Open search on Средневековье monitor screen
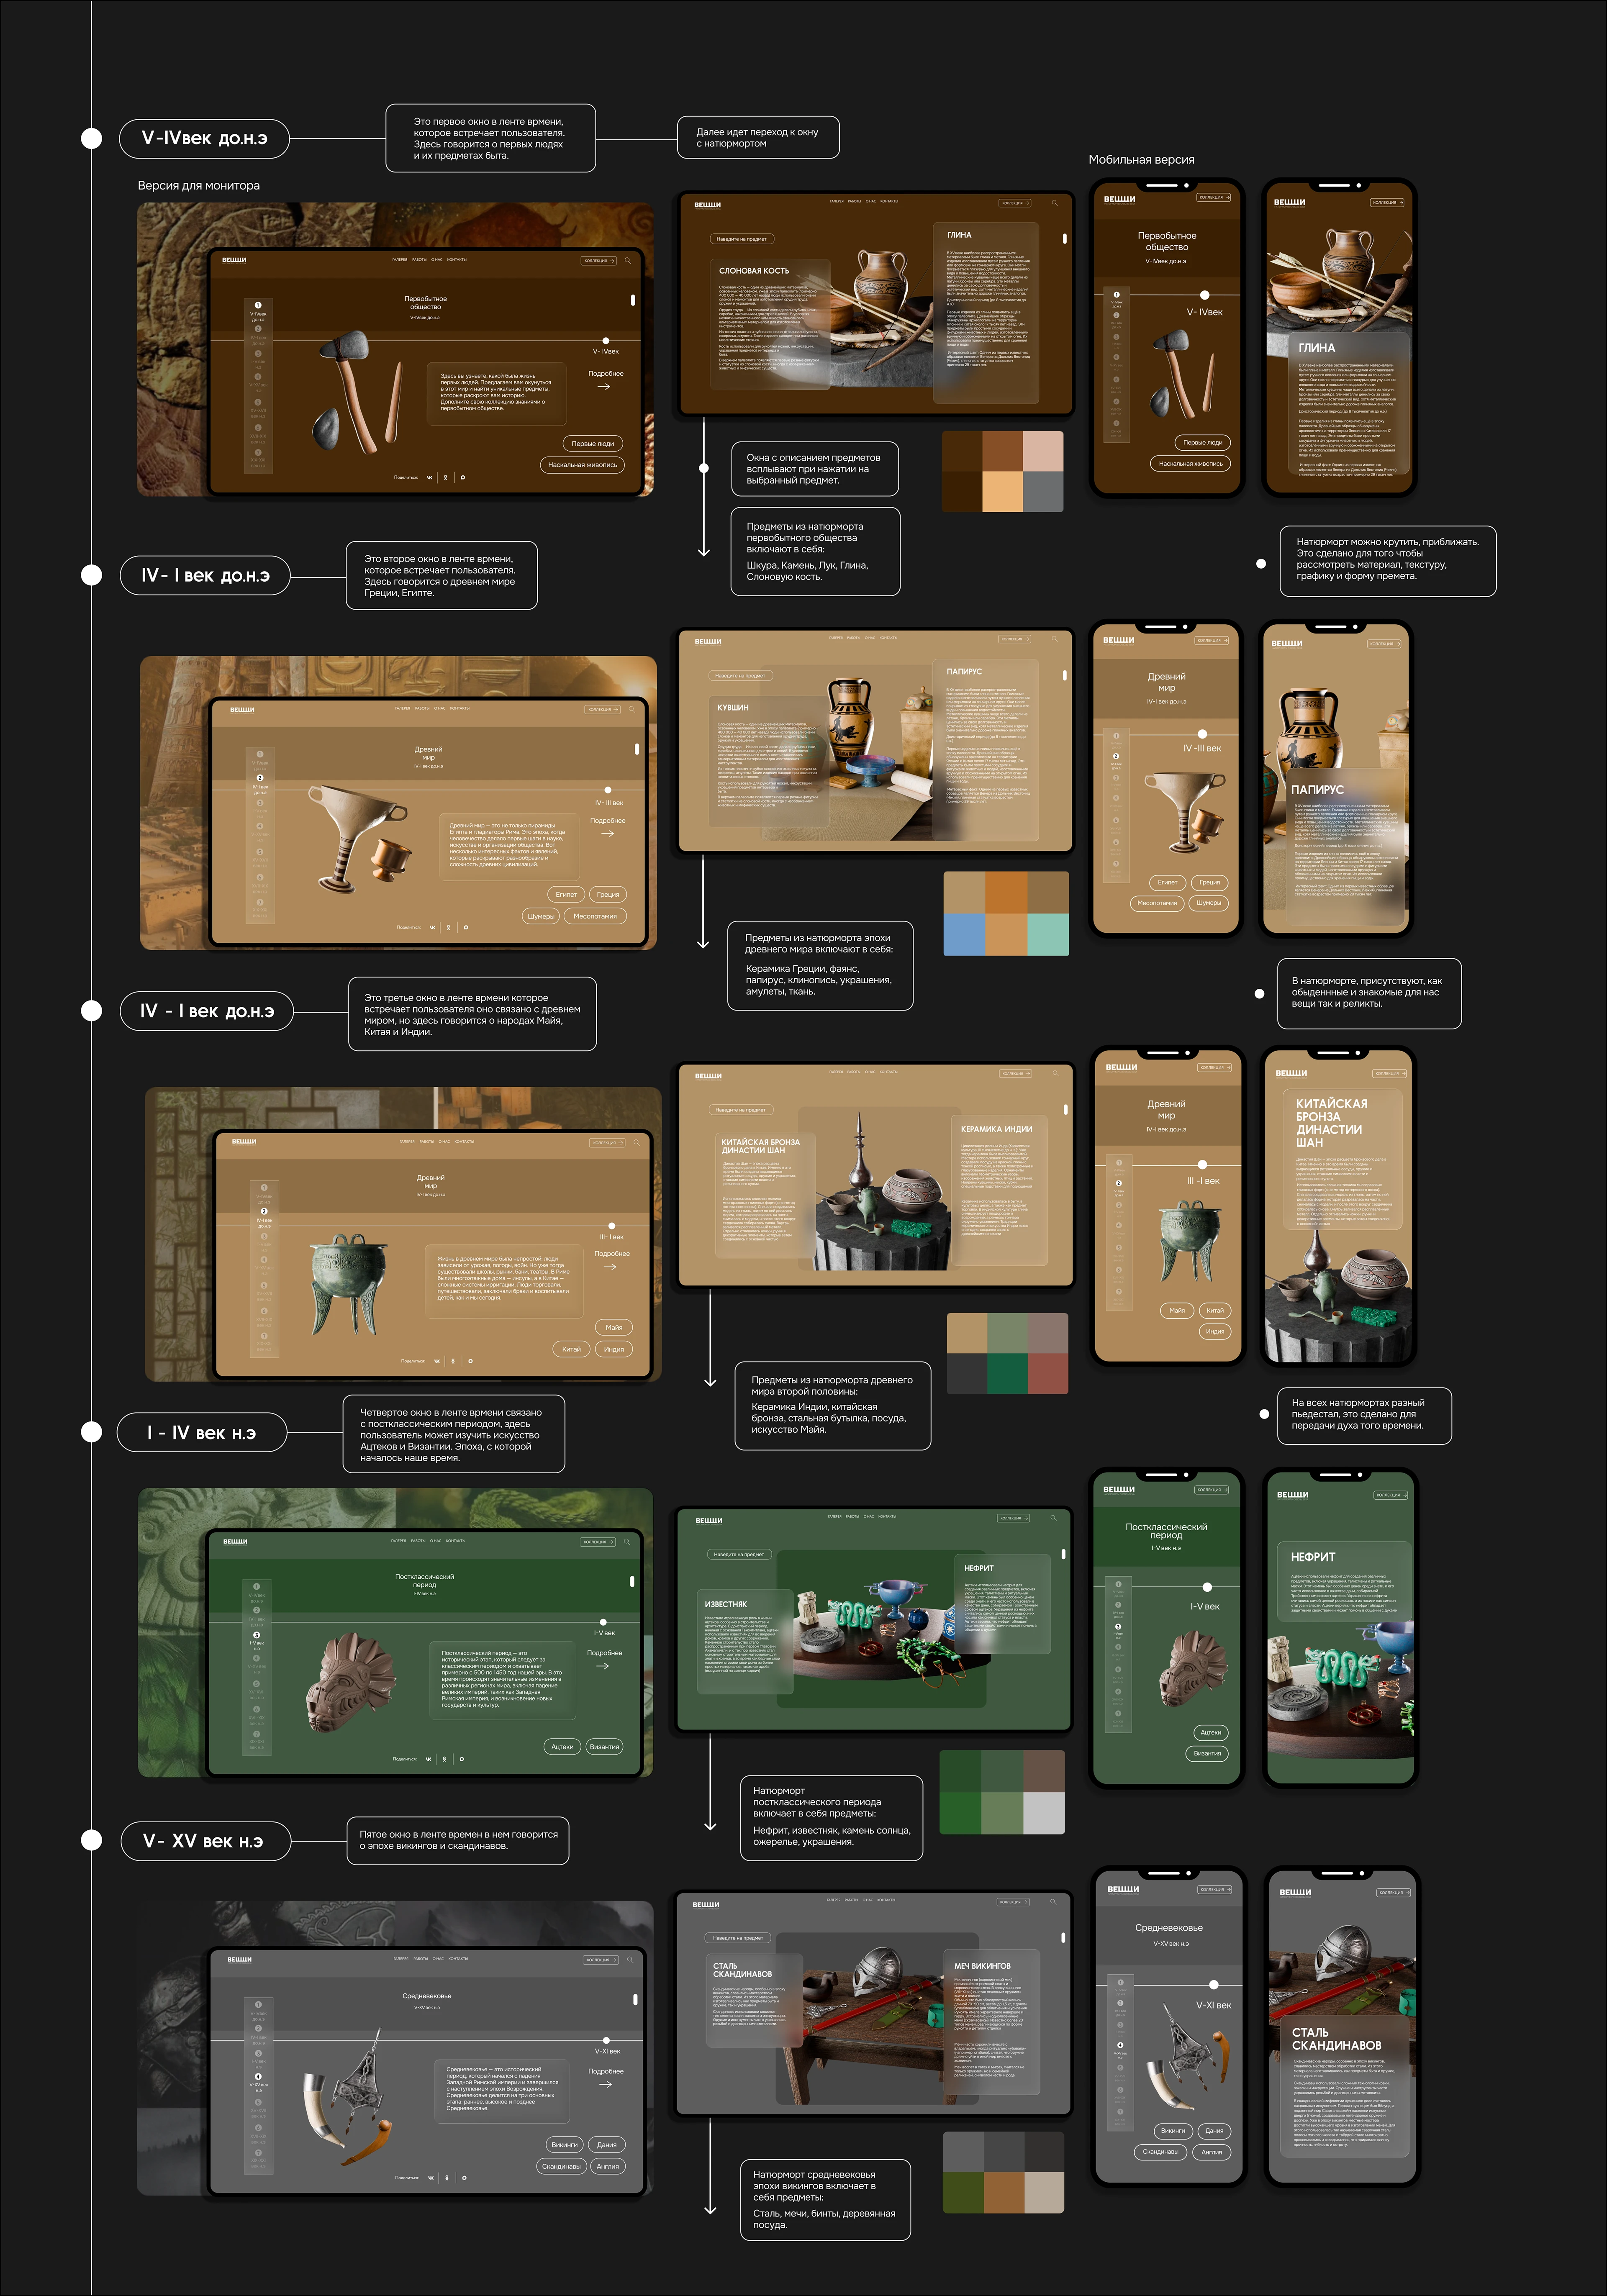 630,1959
